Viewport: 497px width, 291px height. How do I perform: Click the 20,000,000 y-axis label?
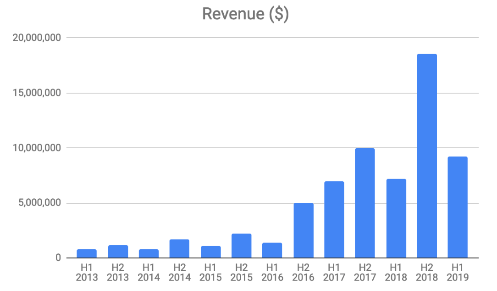tap(37, 38)
